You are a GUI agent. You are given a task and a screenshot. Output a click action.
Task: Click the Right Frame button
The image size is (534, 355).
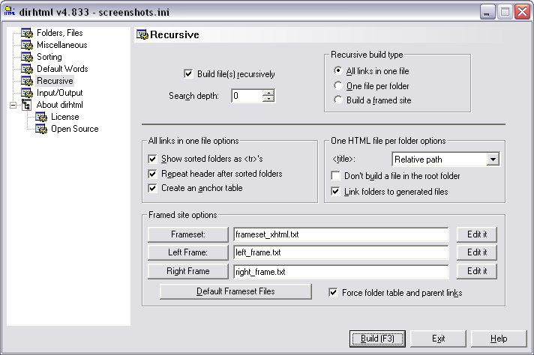tap(188, 271)
